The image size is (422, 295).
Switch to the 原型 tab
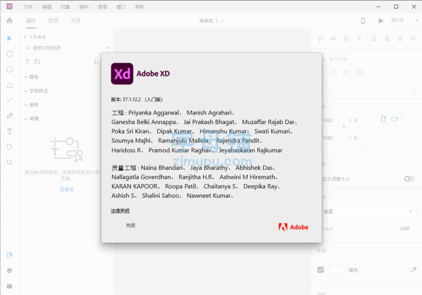[x=53, y=21]
